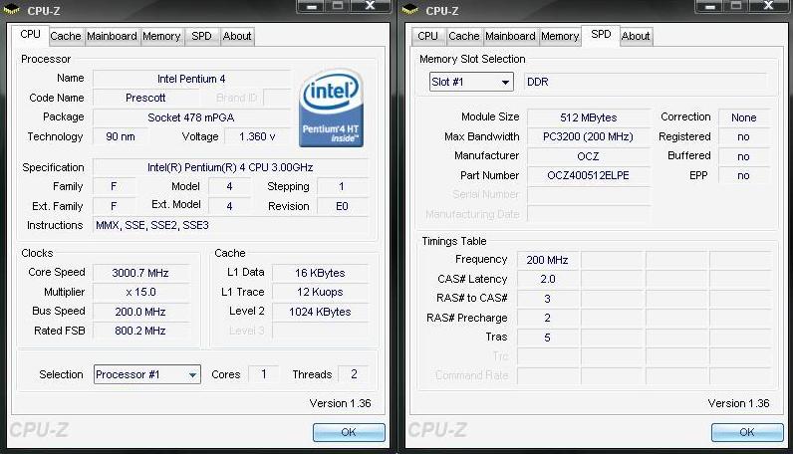The width and height of the screenshot is (793, 454).
Task: Click specification 'Intel(R) Pentium(R) 4 CPU 3.00GHz'
Action: point(230,167)
